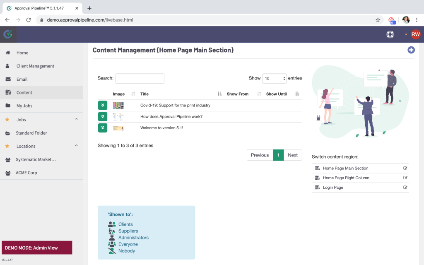Click the Client Management person icon
This screenshot has width=424, height=265.
[x=7, y=66]
